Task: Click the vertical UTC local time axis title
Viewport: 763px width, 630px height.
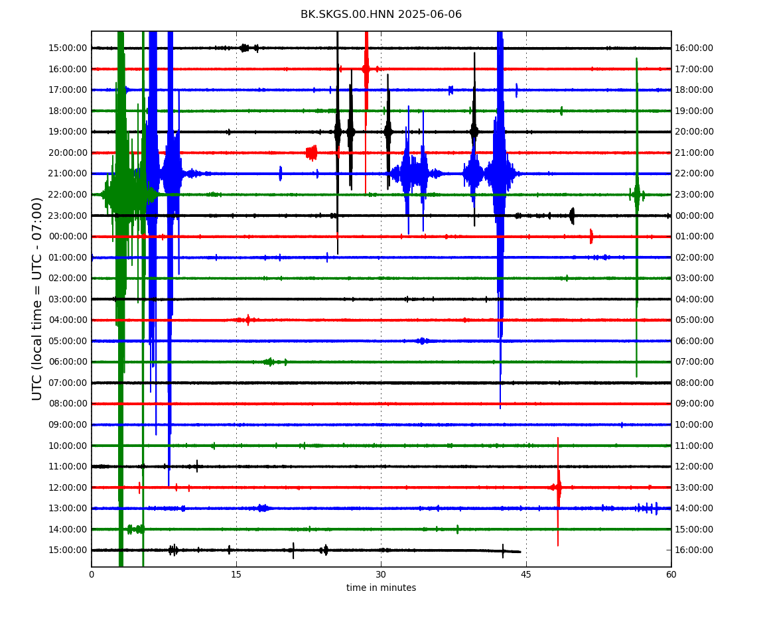Action: click(x=37, y=298)
